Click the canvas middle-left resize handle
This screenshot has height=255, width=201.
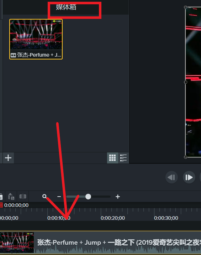(x=185, y=82)
